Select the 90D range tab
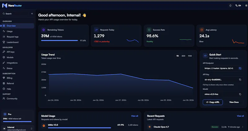 190,56
